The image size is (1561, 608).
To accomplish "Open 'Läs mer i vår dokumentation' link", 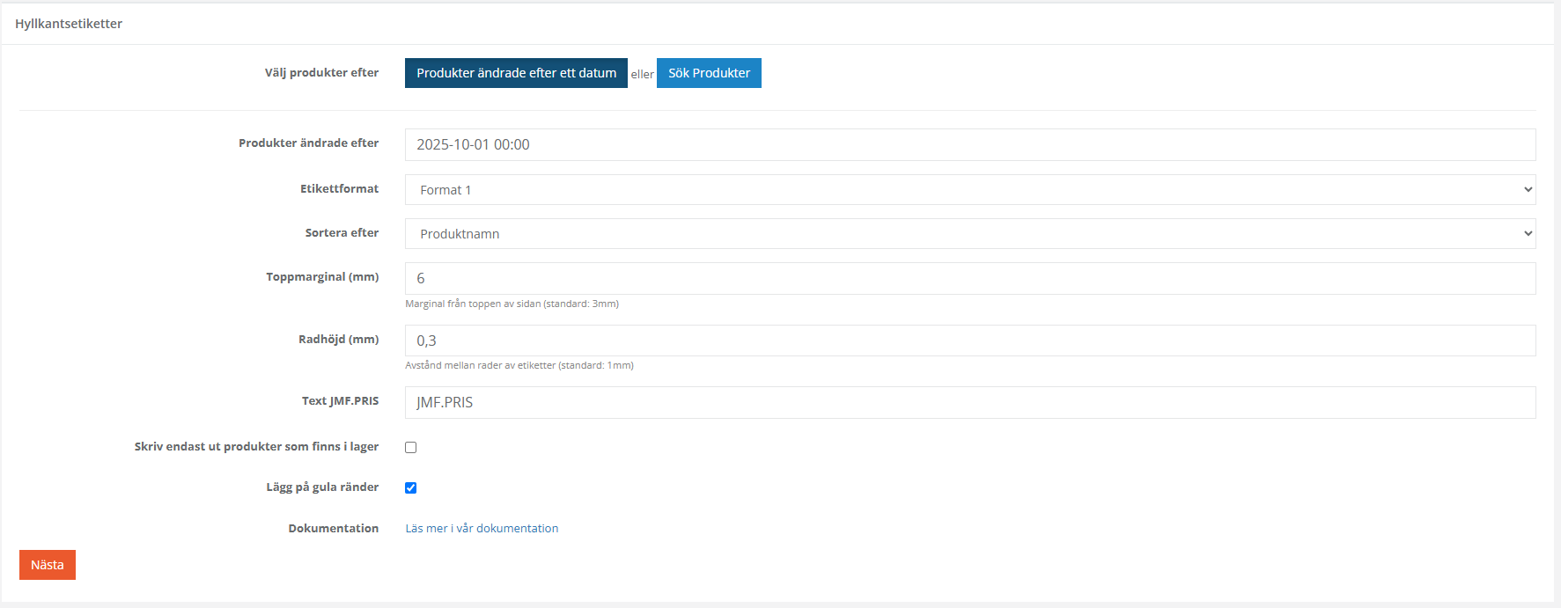I will pos(482,529).
